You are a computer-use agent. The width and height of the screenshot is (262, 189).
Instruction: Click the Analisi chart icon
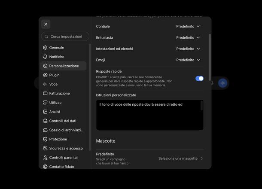pos(45,112)
